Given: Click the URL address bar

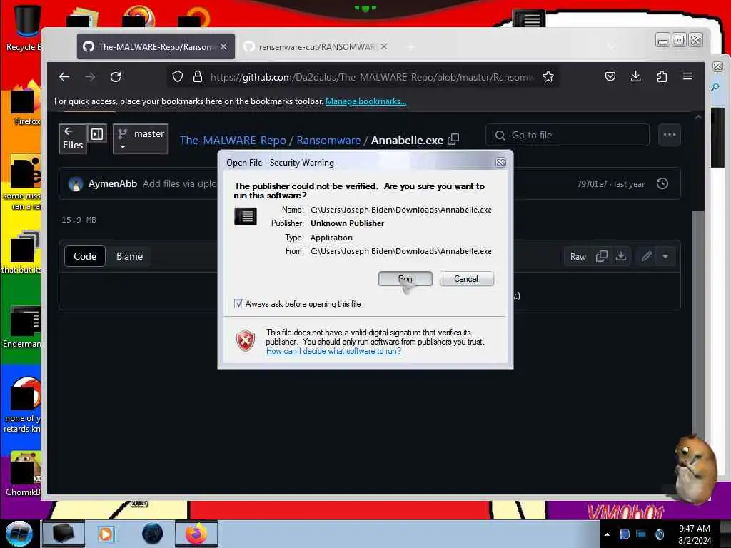Looking at the screenshot, I should point(371,77).
